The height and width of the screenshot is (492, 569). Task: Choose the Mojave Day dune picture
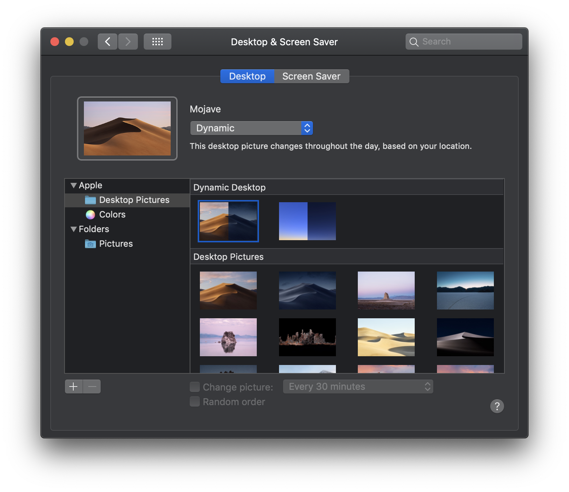pos(228,291)
